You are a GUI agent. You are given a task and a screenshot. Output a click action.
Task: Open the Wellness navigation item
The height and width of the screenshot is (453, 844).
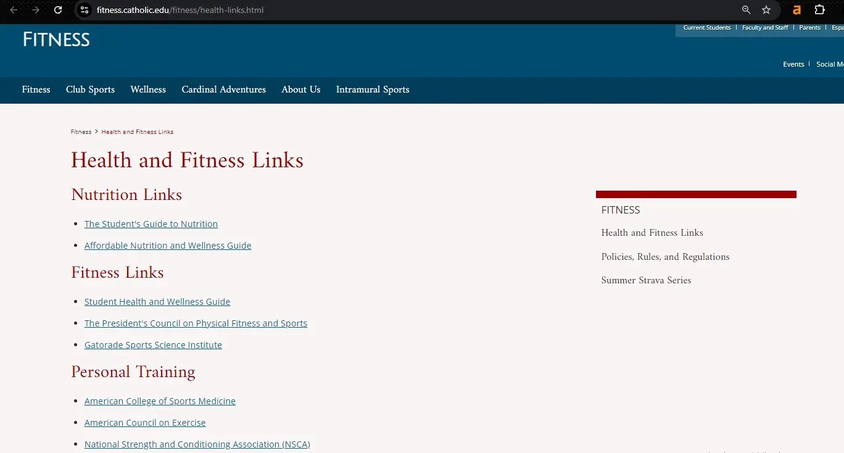pos(148,89)
